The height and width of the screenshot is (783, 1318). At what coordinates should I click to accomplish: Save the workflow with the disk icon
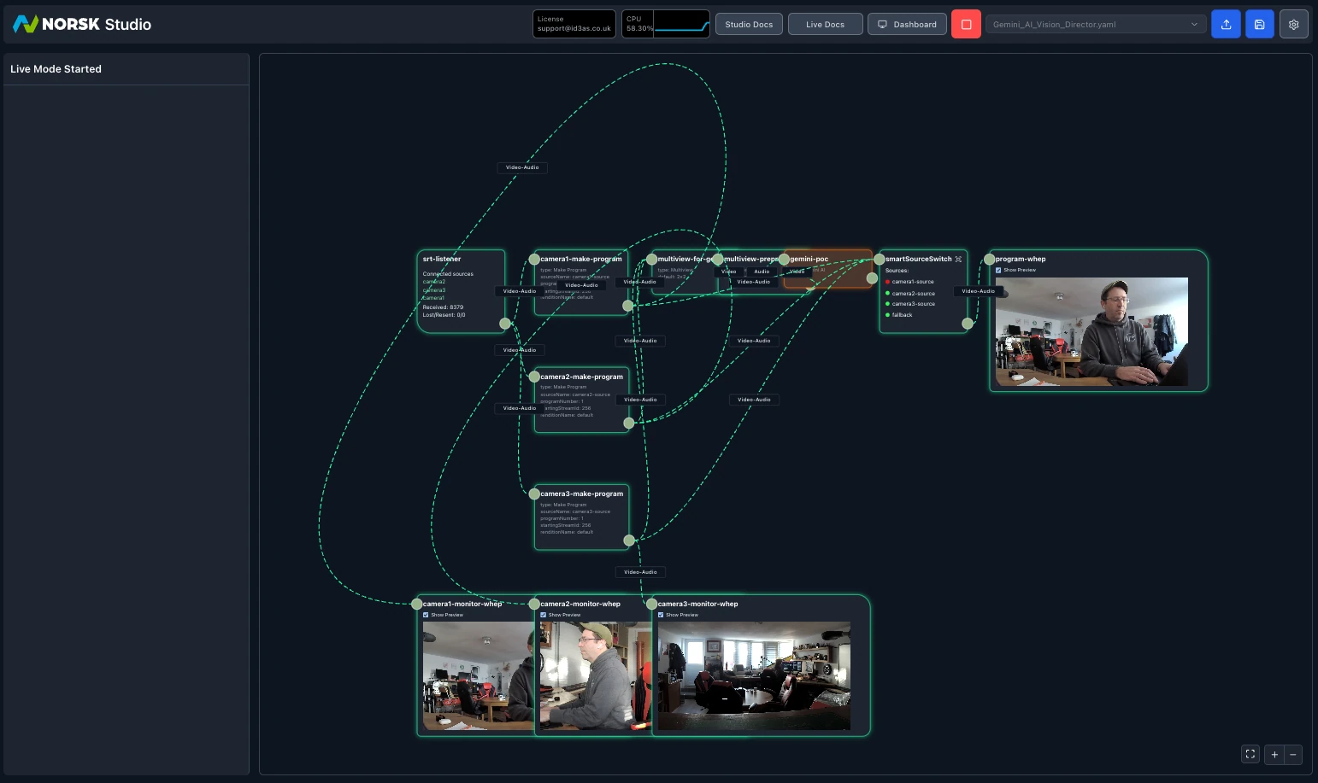click(x=1260, y=24)
